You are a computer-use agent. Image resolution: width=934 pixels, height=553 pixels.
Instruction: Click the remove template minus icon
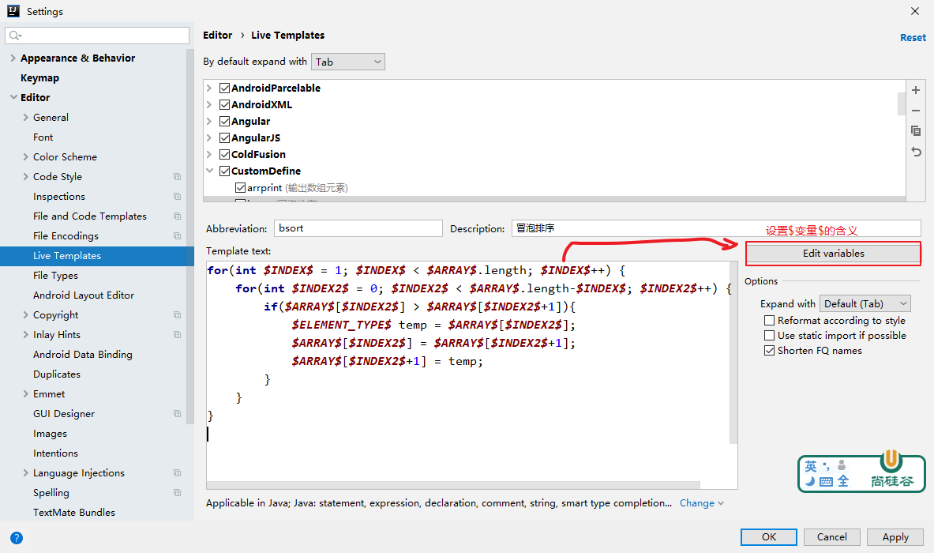coord(916,111)
